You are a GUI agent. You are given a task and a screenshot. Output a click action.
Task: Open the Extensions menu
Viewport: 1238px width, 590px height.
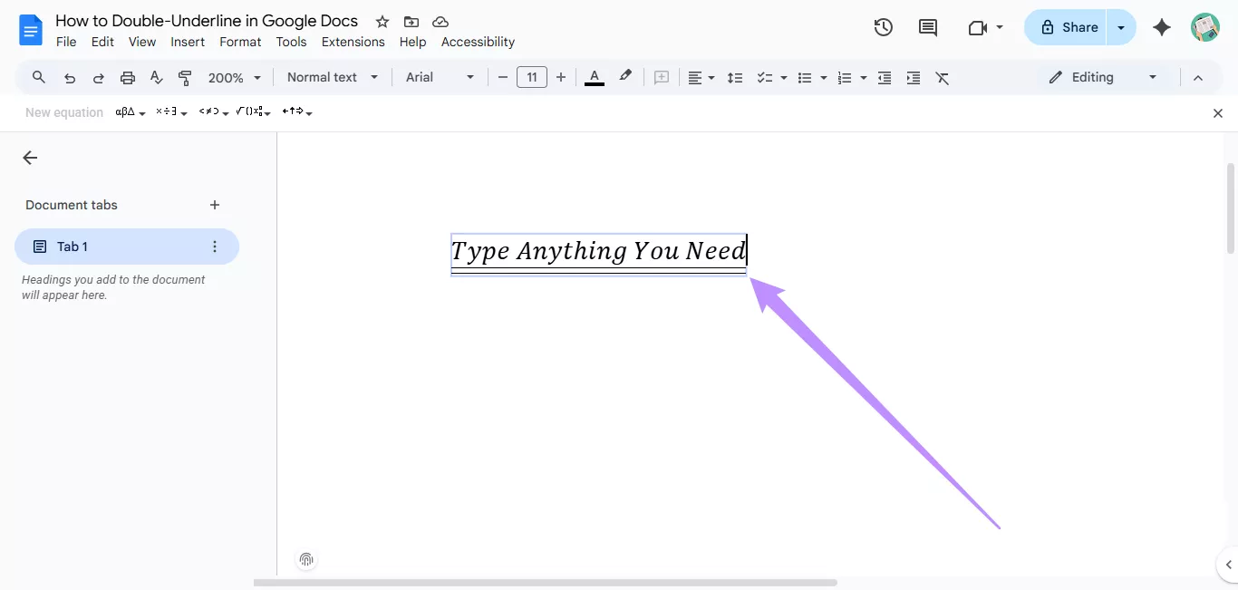353,41
